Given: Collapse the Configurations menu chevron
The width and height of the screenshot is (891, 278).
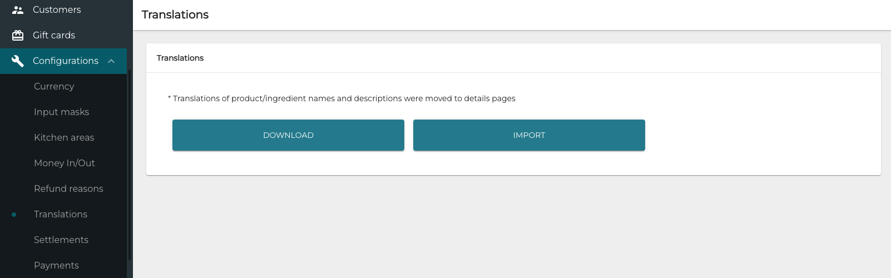Looking at the screenshot, I should [x=111, y=61].
